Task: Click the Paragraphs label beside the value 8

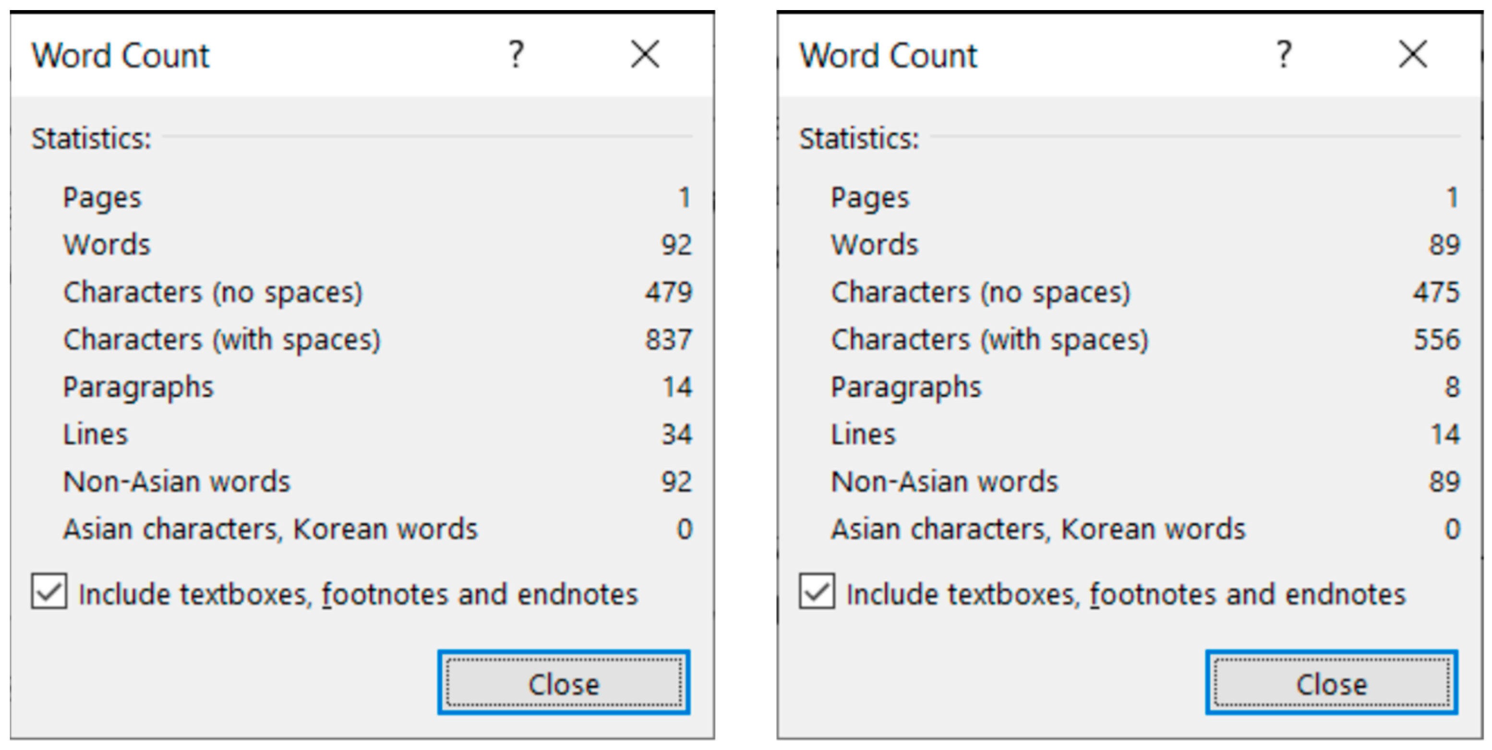Action: (906, 387)
